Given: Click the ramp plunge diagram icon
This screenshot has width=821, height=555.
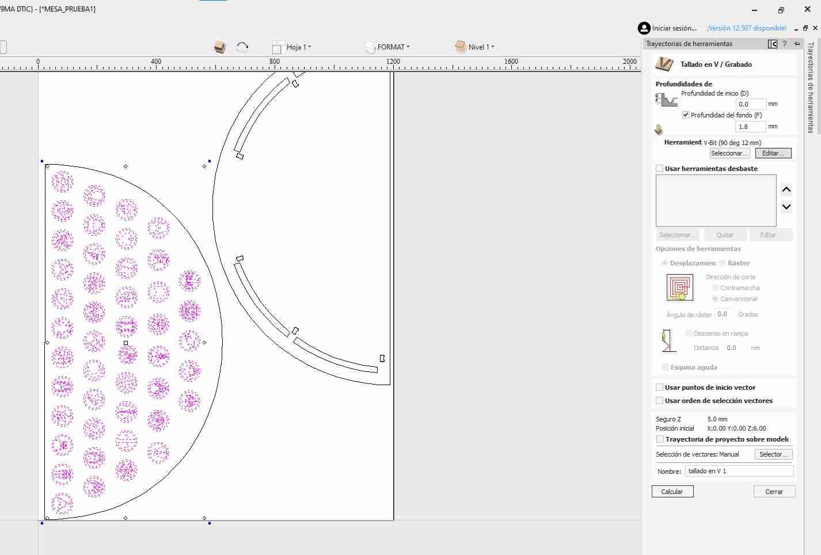Looking at the screenshot, I should point(668,340).
